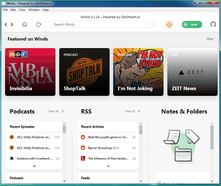
Task: Click the RSS column scrollbar thumb
Action: [140, 130]
